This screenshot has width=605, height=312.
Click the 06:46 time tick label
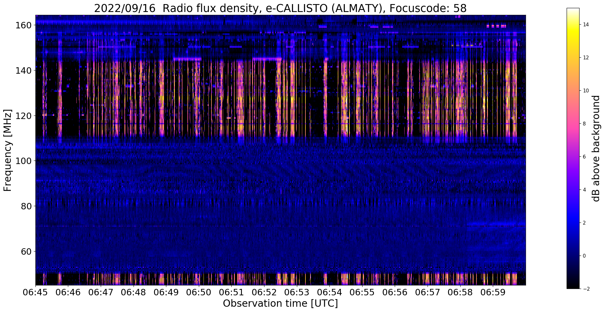(x=68, y=292)
